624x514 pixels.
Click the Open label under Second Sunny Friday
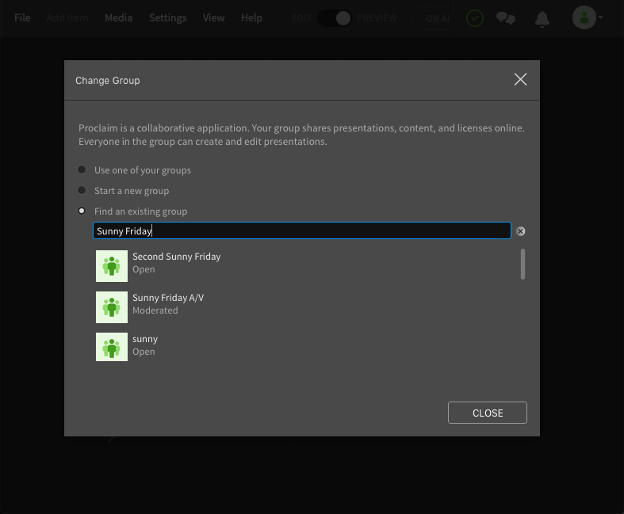point(144,269)
